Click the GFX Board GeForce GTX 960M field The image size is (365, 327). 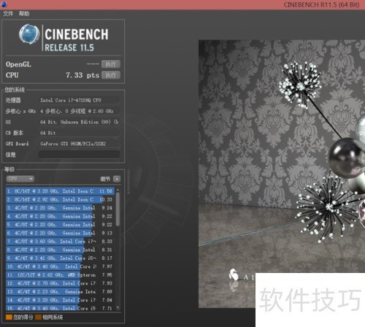pos(79,144)
